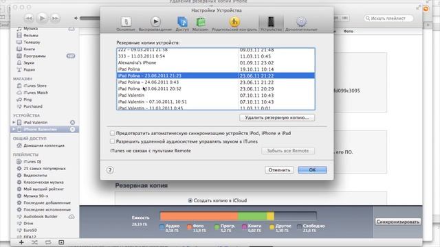Image resolution: width=440 pixels, height=247 pixels.
Task: Open the Основные preferences tab
Action: point(126,23)
